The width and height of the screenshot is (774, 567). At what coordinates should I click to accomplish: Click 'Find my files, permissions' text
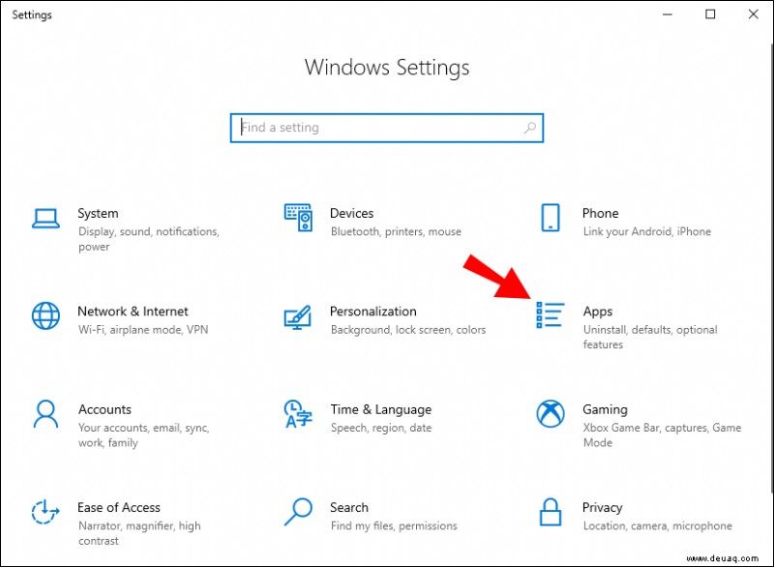(394, 526)
